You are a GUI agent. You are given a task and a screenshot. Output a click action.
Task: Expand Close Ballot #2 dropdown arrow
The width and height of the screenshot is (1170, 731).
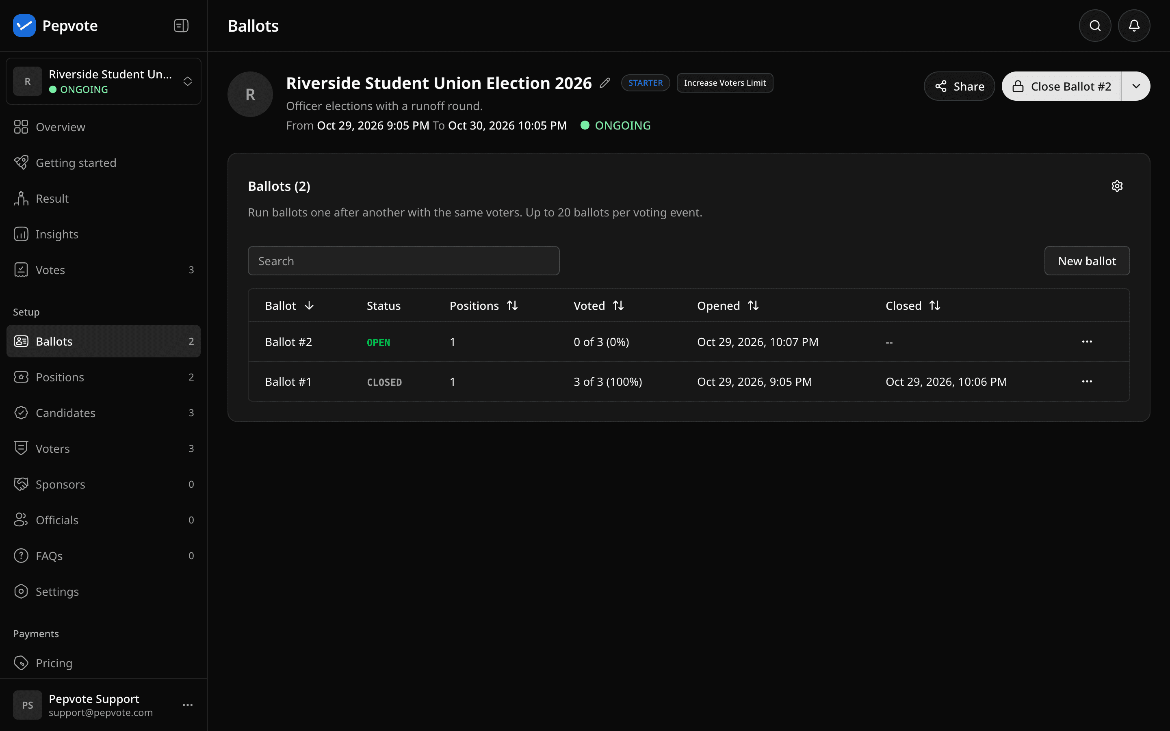1136,86
